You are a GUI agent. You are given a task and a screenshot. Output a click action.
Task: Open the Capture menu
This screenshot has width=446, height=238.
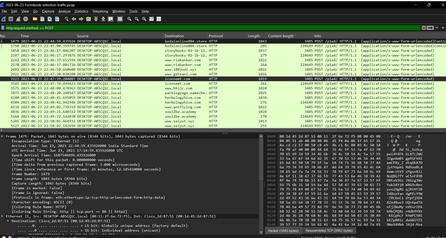(x=48, y=11)
